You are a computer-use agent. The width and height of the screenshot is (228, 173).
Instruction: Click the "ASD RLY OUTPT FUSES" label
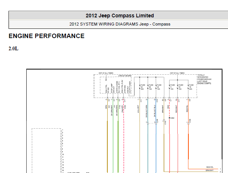click(129, 87)
